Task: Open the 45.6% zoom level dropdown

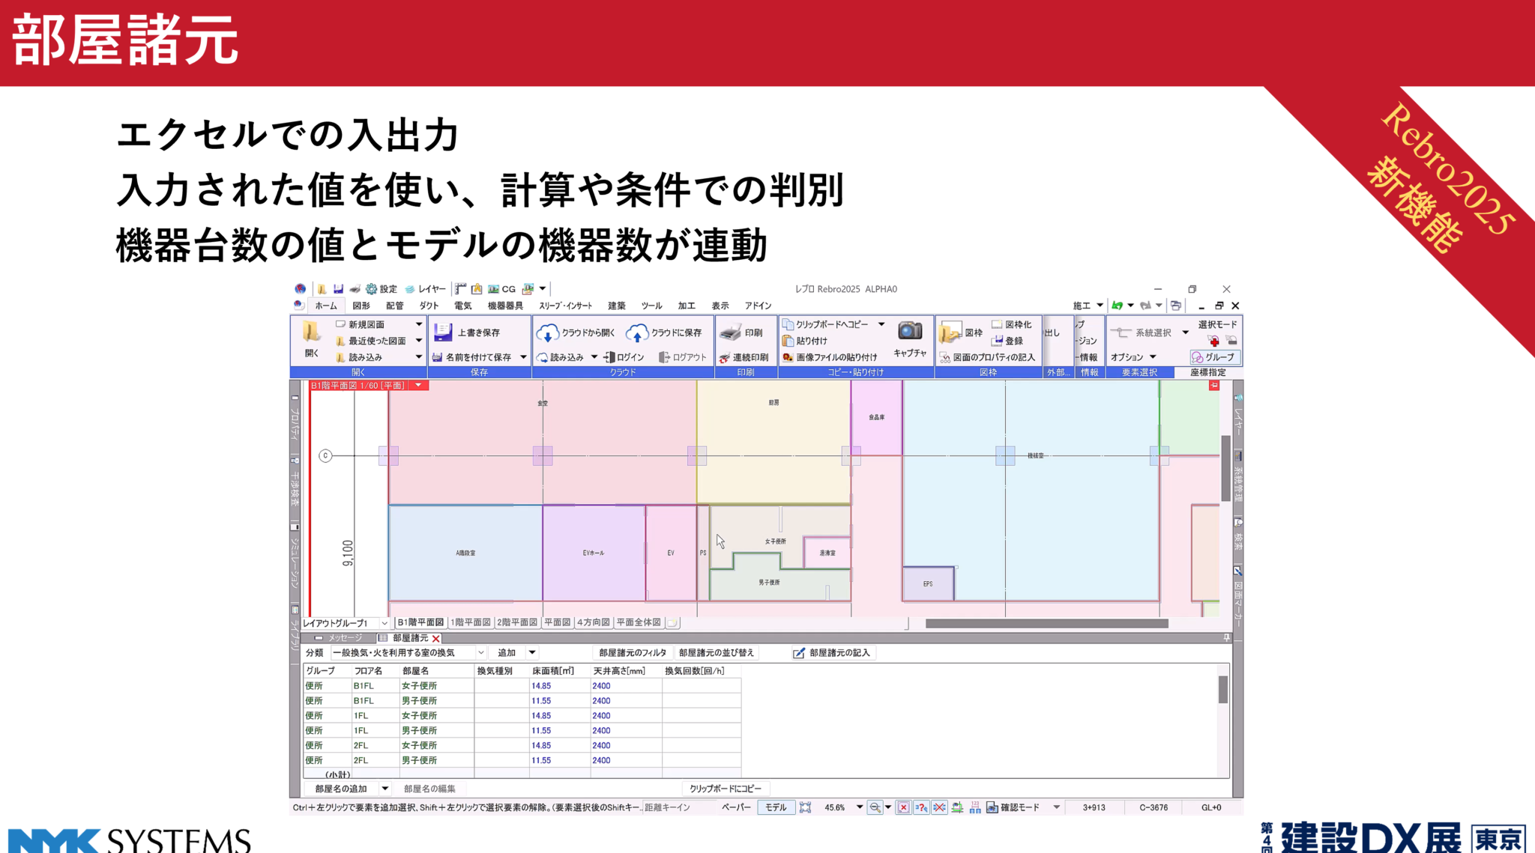Action: [x=860, y=807]
